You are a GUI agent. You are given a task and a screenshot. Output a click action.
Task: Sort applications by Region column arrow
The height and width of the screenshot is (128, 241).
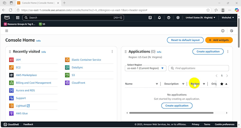(x=204, y=84)
